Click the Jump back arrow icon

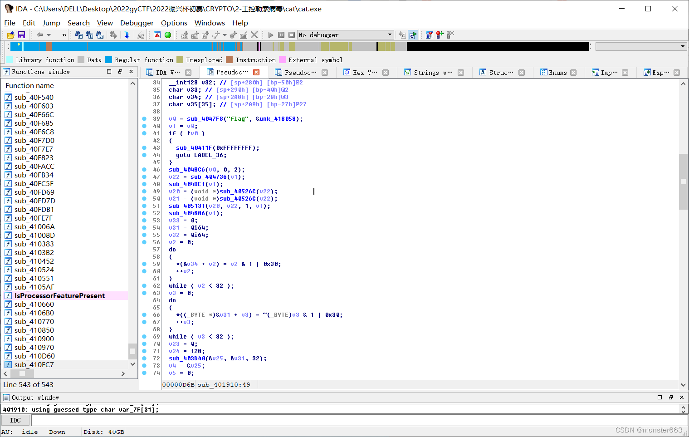tap(39, 35)
